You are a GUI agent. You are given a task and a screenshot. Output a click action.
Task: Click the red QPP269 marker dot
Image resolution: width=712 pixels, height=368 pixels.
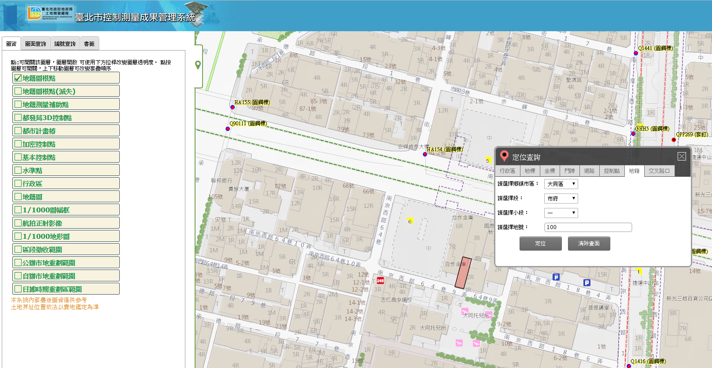(x=674, y=140)
